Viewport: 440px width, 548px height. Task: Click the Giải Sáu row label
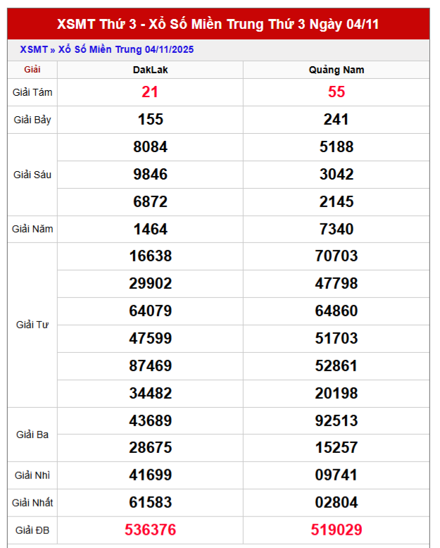click(x=32, y=174)
